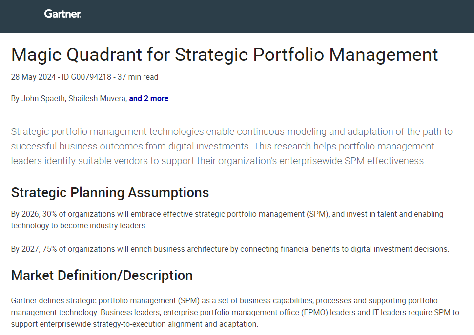This screenshot has width=474, height=335.
Task: Click the horizontal divider below the authors
Action: tap(237, 112)
